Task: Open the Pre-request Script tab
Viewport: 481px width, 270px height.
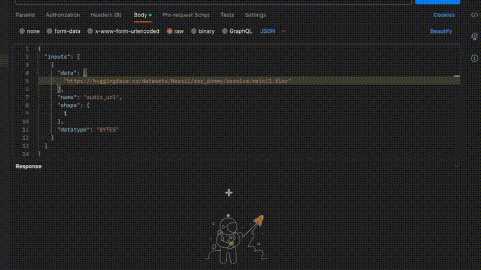Action: [186, 15]
